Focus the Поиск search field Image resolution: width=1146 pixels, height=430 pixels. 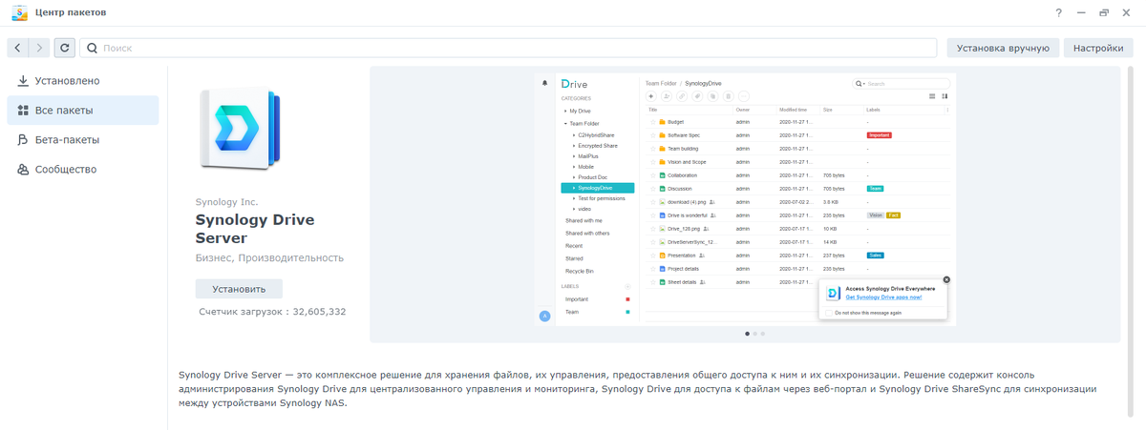tap(508, 48)
